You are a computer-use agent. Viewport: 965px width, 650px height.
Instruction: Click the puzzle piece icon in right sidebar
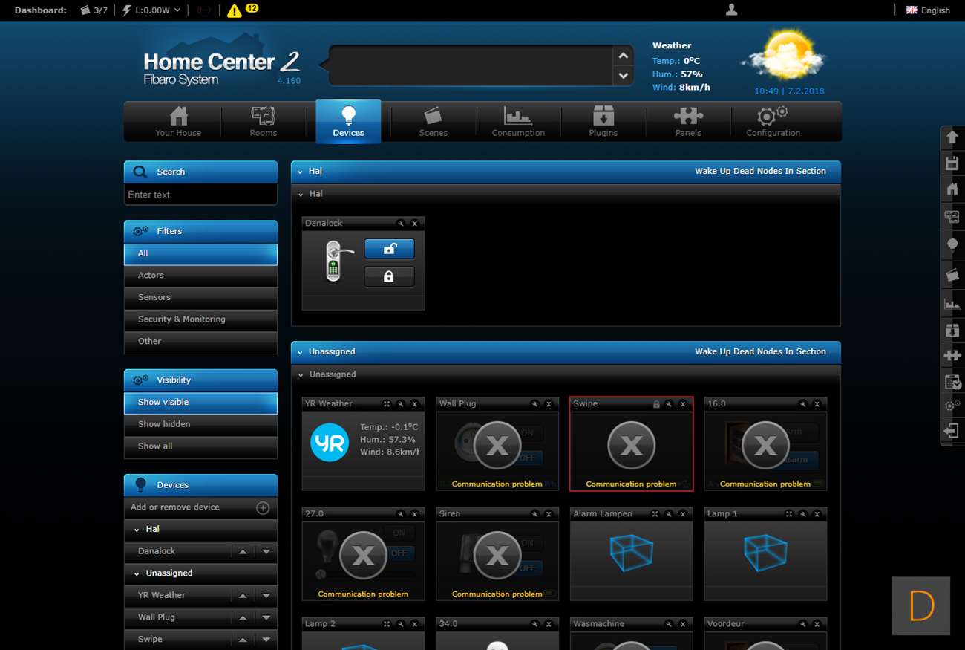[952, 356]
